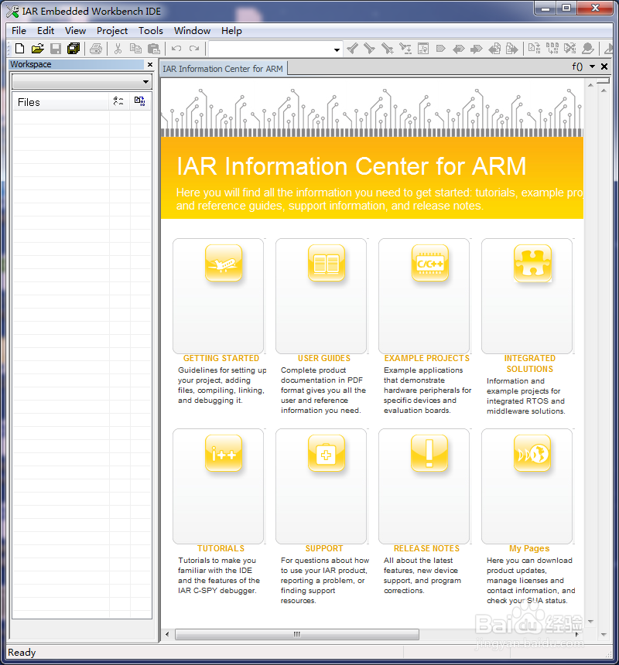Click the Save All icon
Image resolution: width=619 pixels, height=665 pixels.
(74, 49)
